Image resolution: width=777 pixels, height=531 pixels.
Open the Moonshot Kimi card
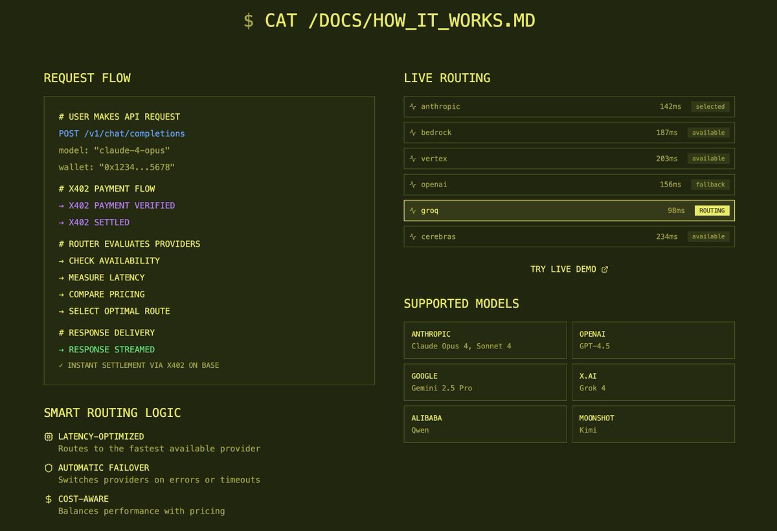coord(653,424)
